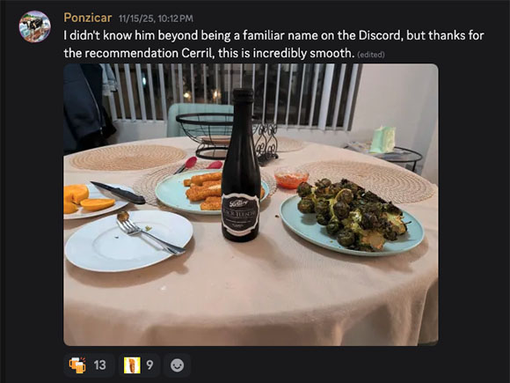Open the attached dinner table photo

pos(251,204)
